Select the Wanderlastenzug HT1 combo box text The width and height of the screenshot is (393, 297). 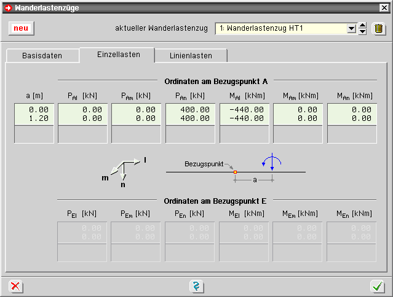[280, 29]
